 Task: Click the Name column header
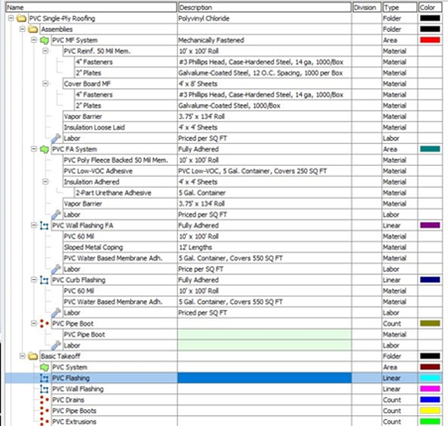(91, 7)
